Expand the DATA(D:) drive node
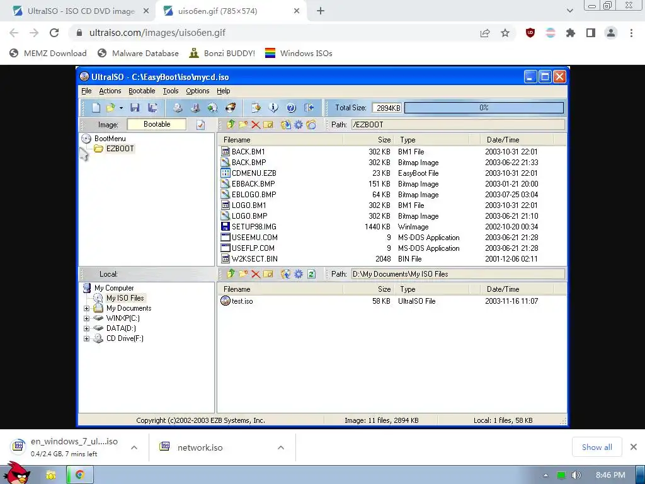The image size is (645, 484). click(x=86, y=328)
